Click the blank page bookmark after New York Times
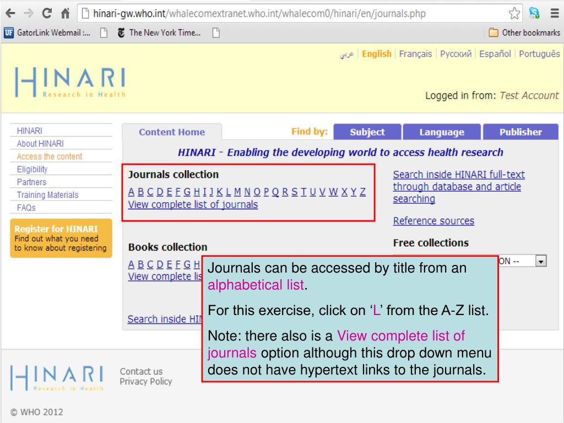 tap(216, 32)
